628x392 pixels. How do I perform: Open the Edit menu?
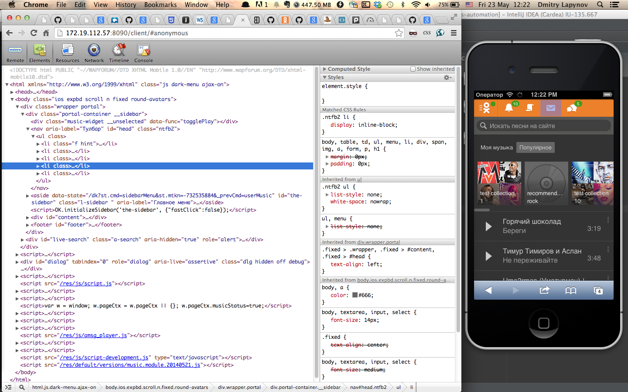pos(80,5)
